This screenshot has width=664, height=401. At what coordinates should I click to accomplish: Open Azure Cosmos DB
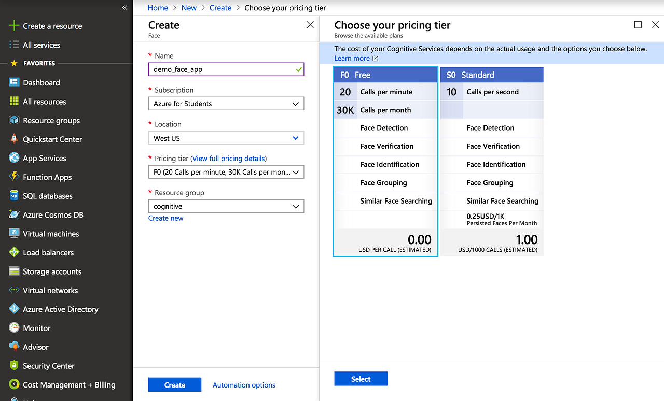[x=52, y=214]
